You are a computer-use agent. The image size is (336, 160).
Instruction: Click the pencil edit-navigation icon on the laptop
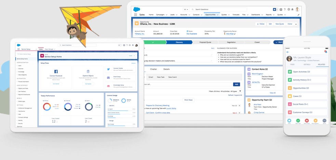coord(298,15)
